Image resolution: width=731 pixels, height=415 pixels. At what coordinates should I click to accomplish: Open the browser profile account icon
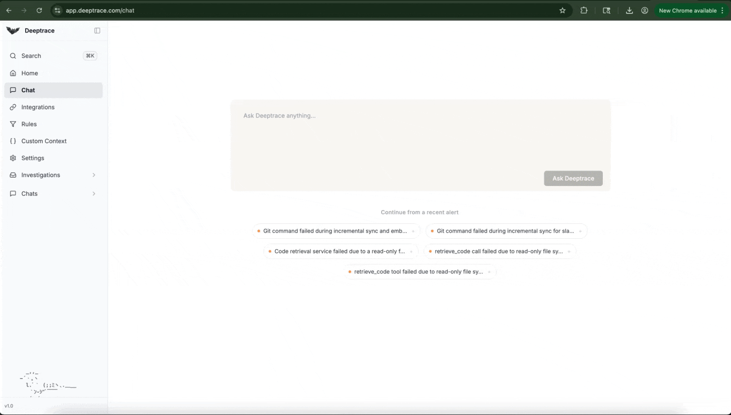[645, 10]
